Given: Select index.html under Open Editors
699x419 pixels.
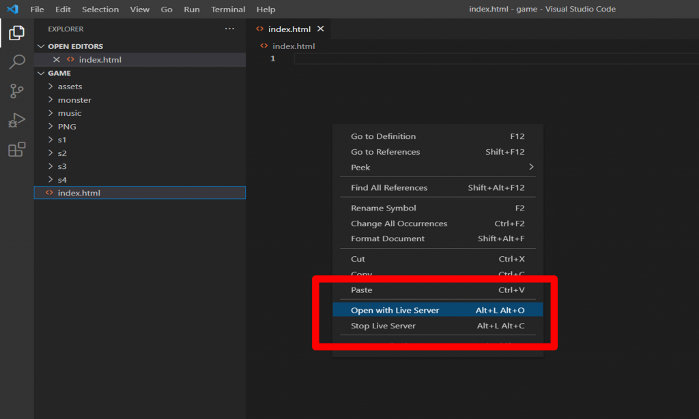Looking at the screenshot, I should coord(139,59).
